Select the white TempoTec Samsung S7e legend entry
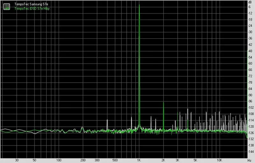This screenshot has width=255, height=163. coord(31,4)
